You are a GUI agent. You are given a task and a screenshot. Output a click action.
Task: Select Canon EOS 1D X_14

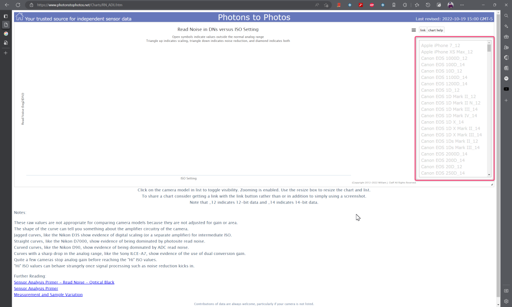[x=442, y=122]
